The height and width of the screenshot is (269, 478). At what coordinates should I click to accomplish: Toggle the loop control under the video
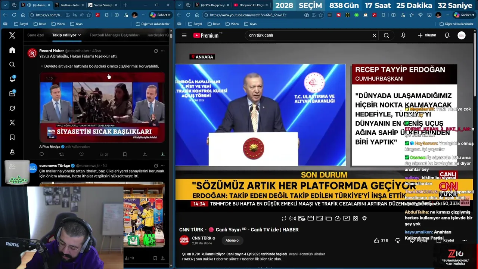(284, 218)
